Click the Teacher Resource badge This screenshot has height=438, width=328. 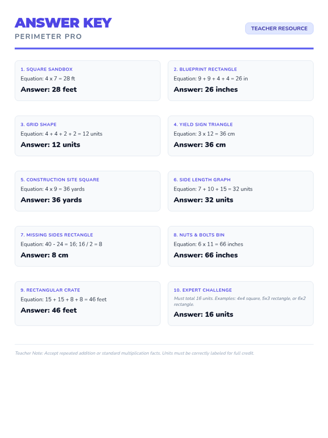[x=279, y=28]
